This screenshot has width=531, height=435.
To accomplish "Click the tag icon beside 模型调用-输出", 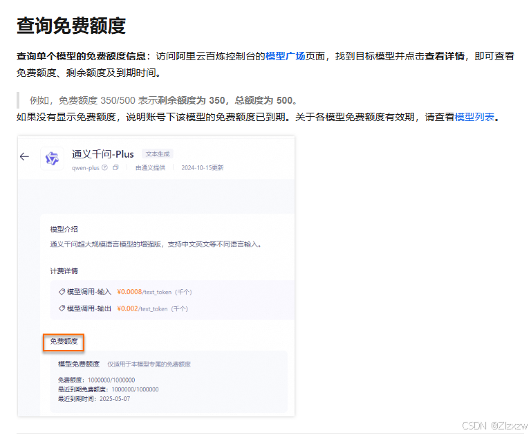I will click(x=62, y=308).
